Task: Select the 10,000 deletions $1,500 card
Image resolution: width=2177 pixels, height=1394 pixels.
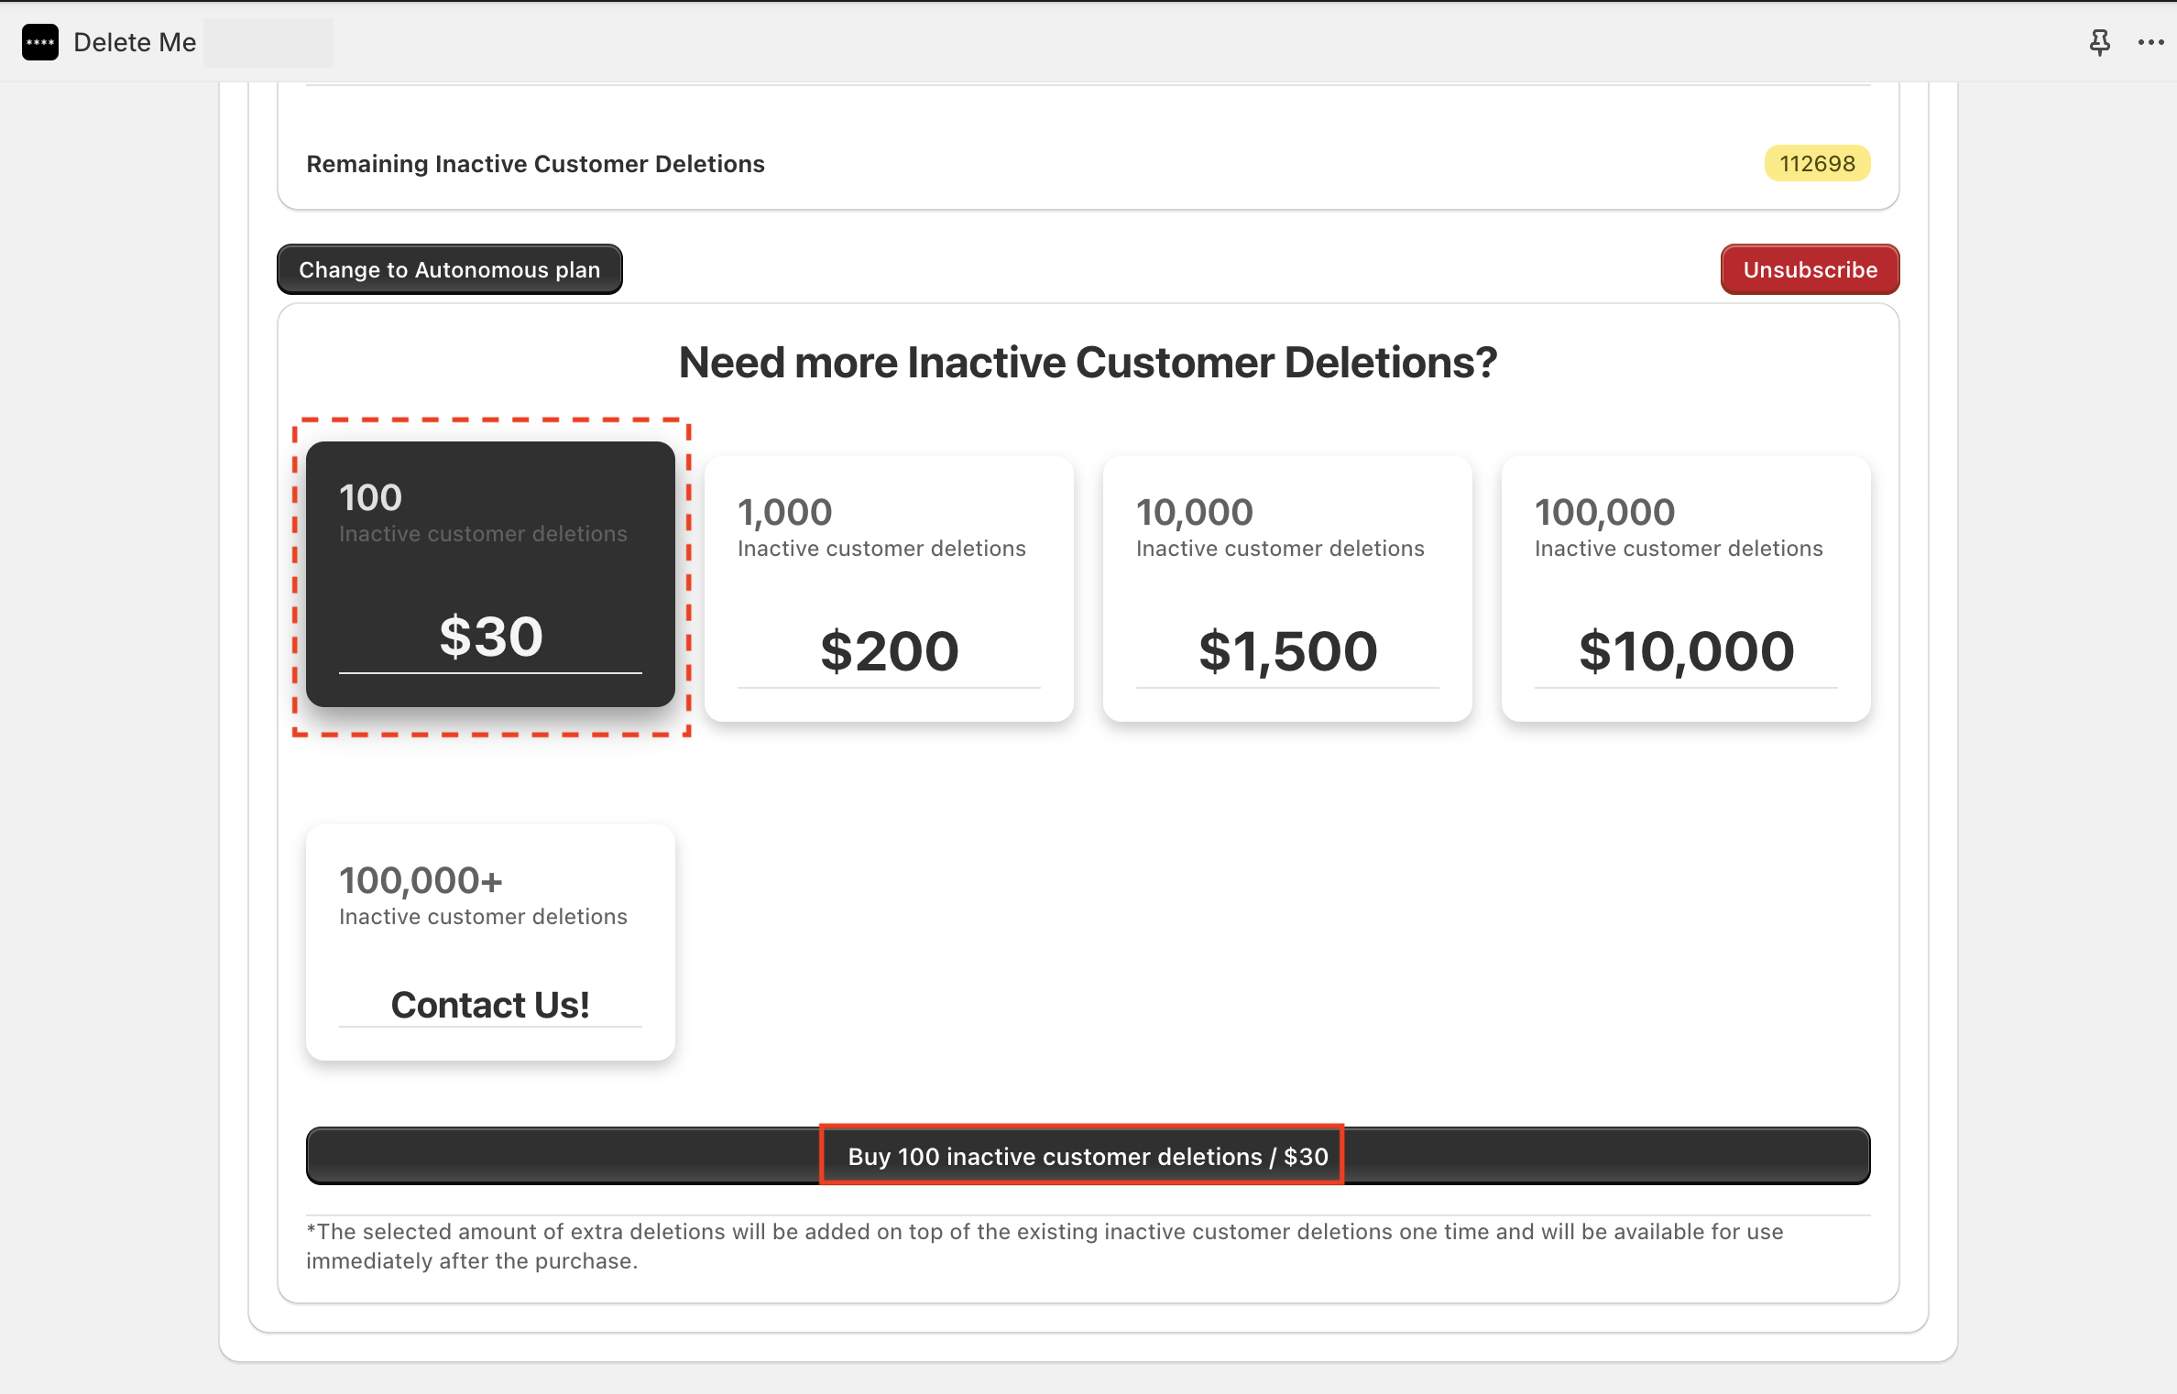Action: tap(1287, 589)
